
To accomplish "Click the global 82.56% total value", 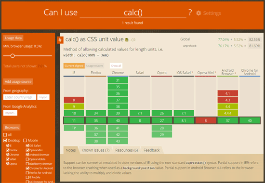I will (254, 39).
